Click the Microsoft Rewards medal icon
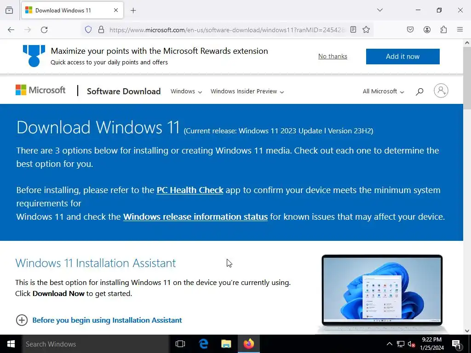Image resolution: width=471 pixels, height=353 pixels. click(x=34, y=56)
